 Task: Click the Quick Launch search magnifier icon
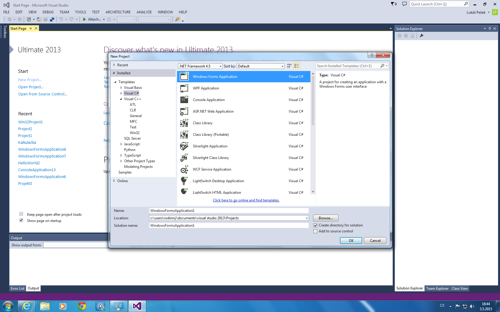coord(466,4)
